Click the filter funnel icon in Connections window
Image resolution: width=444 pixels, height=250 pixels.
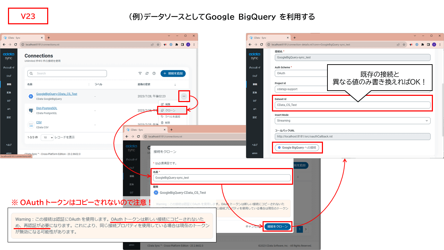tap(140, 73)
